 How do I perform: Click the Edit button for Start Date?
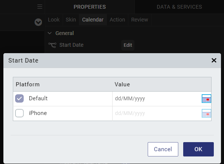(128, 45)
